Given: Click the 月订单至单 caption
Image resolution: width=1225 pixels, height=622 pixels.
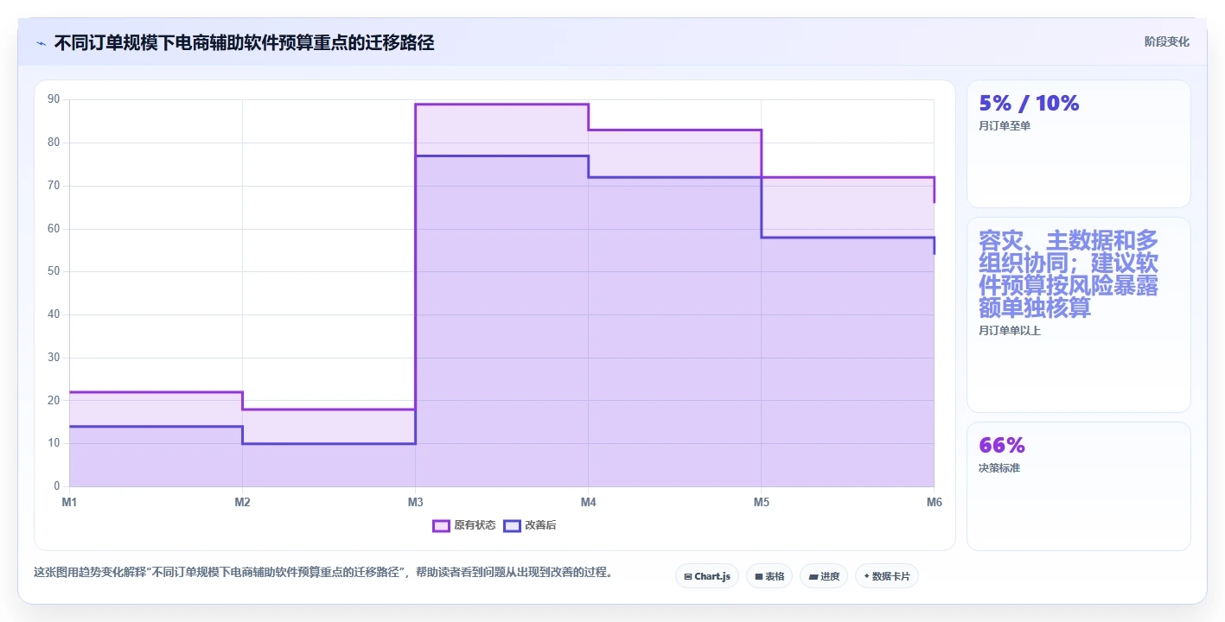Looking at the screenshot, I should pyautogui.click(x=1004, y=126).
